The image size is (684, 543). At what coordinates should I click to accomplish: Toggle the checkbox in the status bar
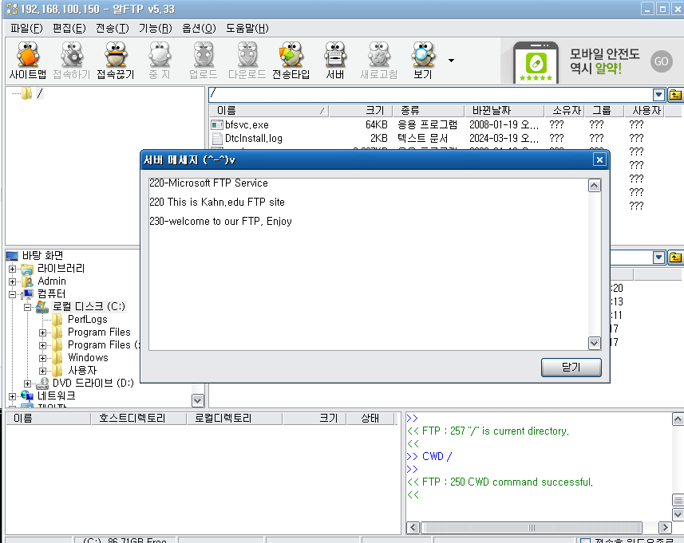click(585, 541)
